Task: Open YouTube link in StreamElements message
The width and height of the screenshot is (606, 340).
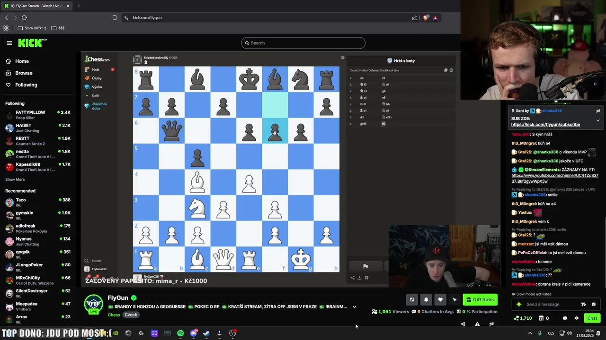Action: click(x=555, y=178)
